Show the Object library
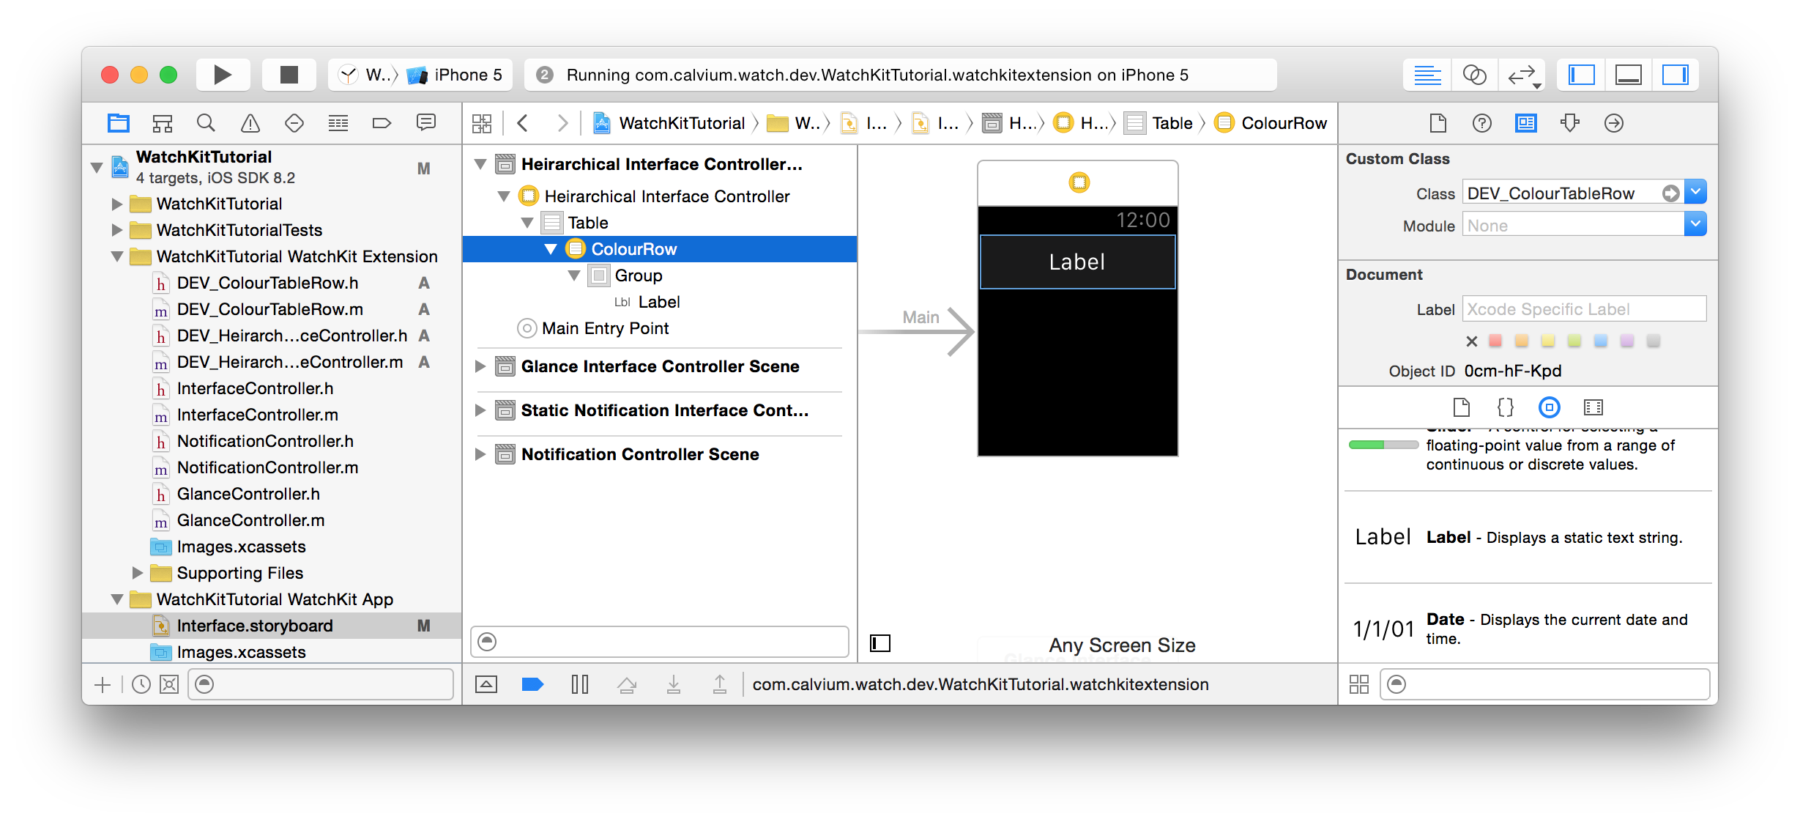 coord(1550,407)
